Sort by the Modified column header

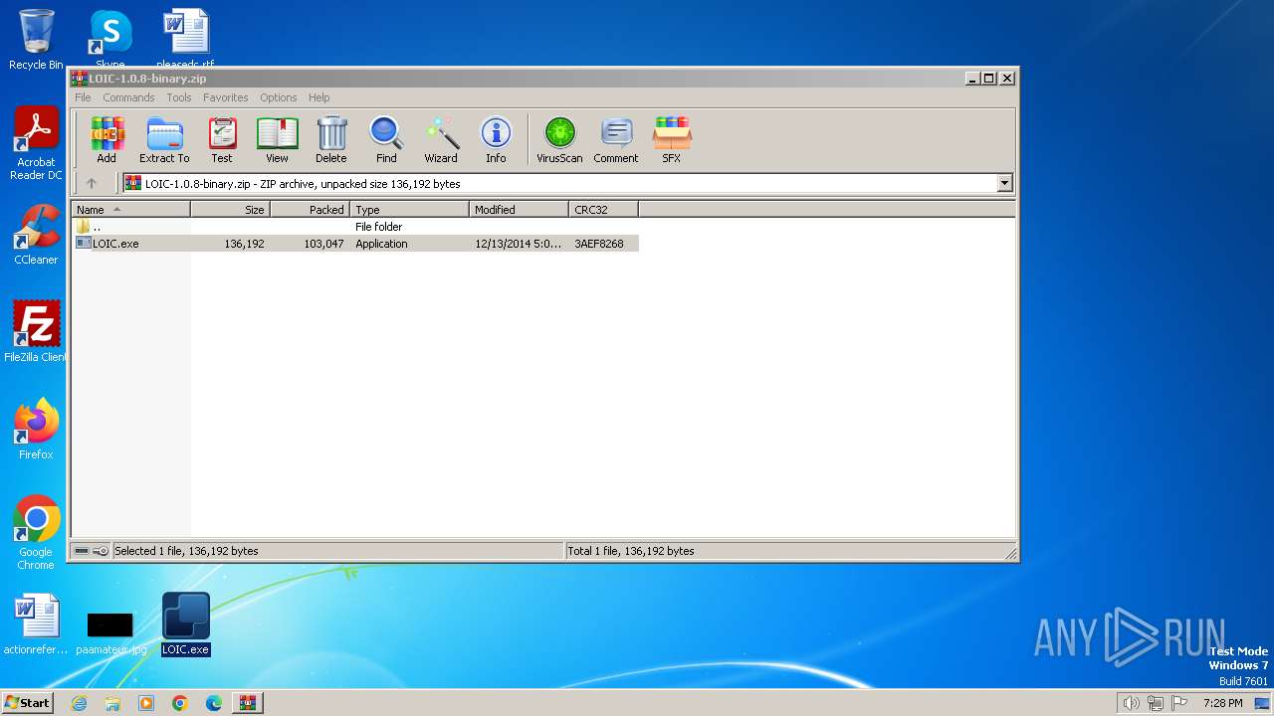coord(519,210)
